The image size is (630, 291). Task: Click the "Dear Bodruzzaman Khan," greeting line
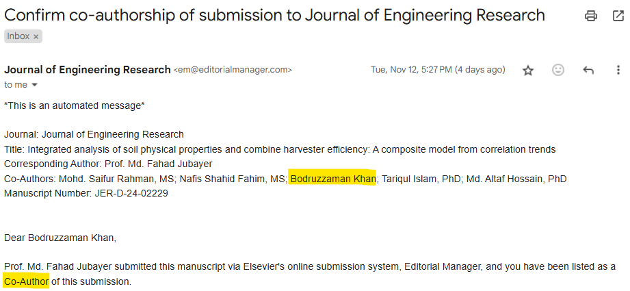[x=60, y=238]
